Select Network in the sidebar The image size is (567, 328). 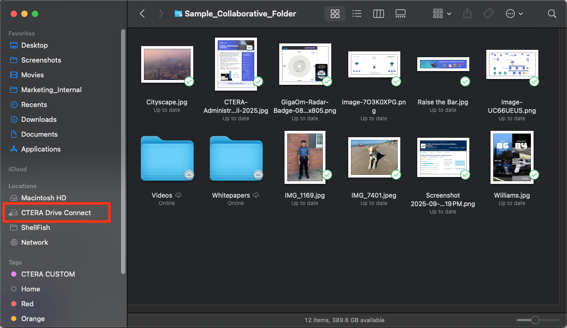[x=35, y=242]
